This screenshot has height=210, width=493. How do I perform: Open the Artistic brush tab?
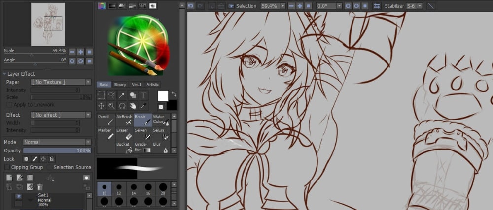tap(153, 85)
